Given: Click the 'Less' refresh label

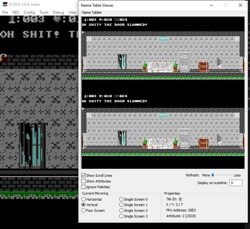Looking at the screenshot, I should 237,175.
